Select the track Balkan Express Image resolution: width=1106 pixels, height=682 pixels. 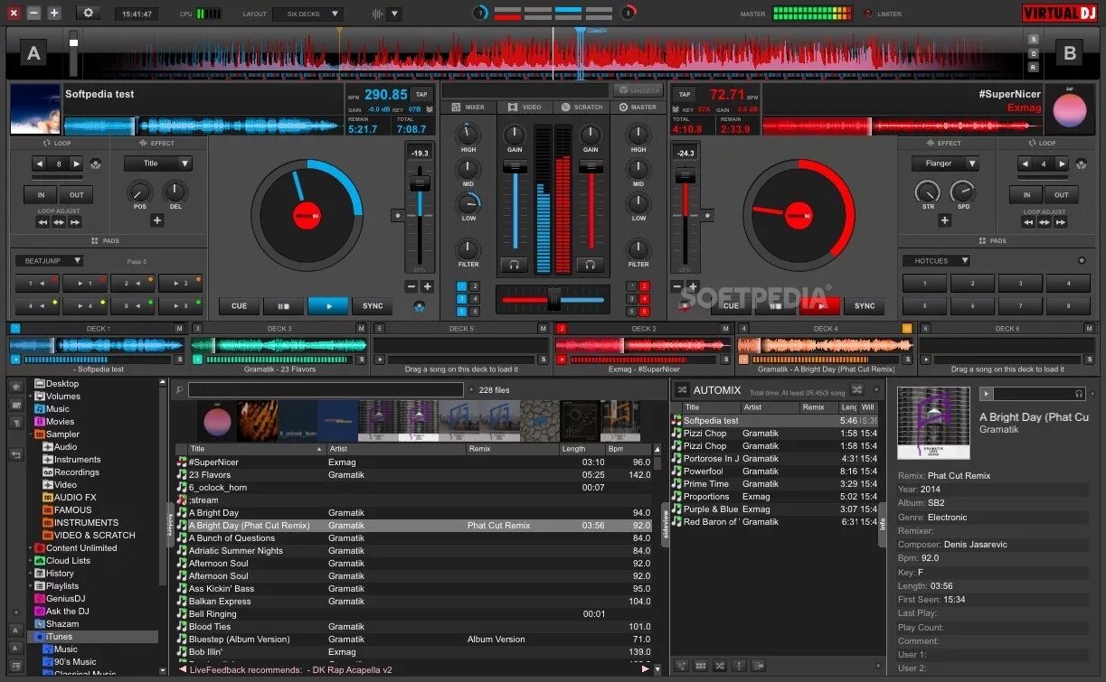[x=412, y=601]
